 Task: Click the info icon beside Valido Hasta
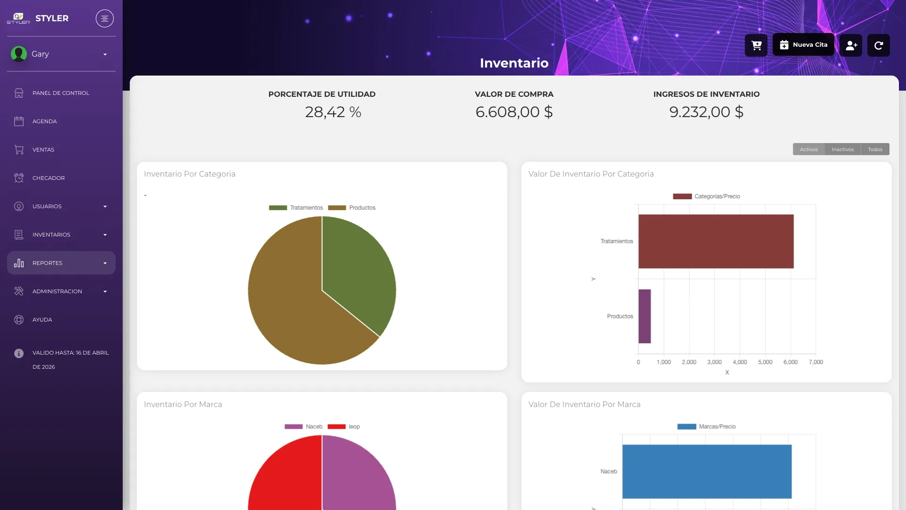[x=19, y=353]
